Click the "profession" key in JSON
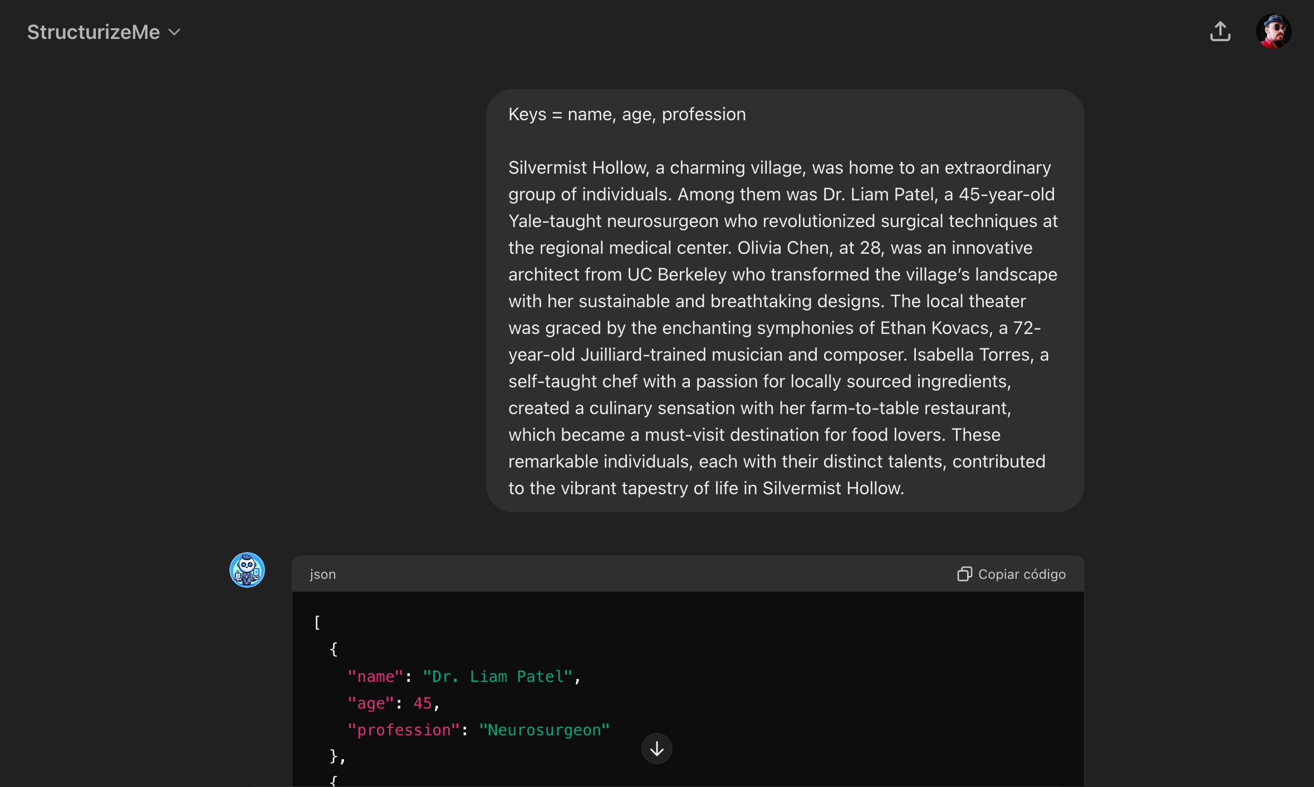The width and height of the screenshot is (1314, 787). [x=404, y=730]
